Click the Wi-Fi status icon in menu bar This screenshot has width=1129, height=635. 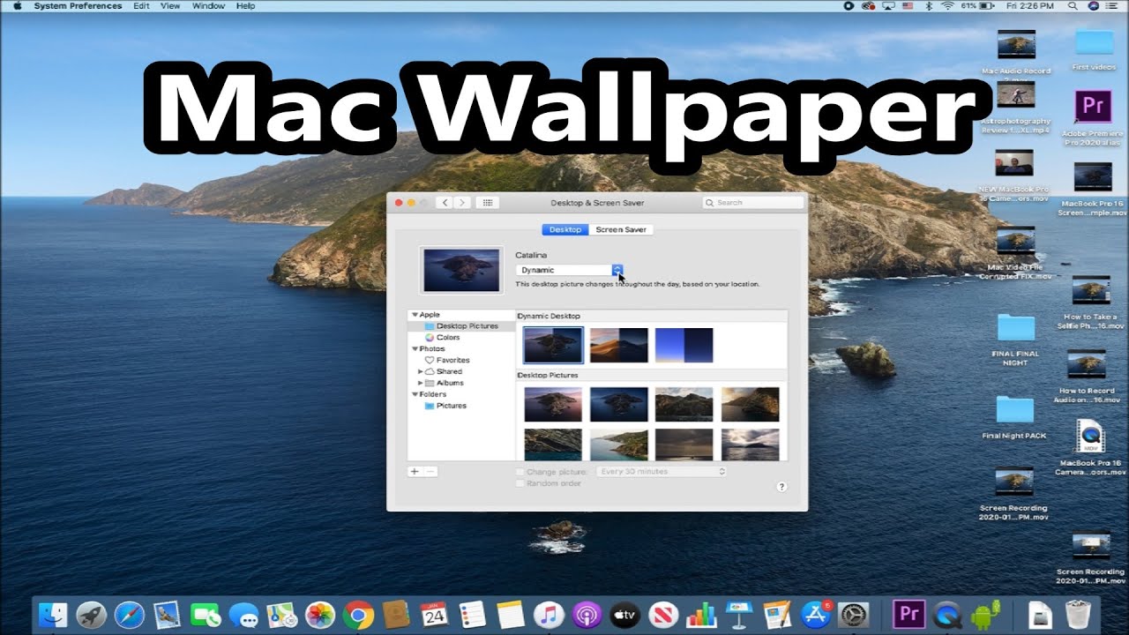click(949, 5)
